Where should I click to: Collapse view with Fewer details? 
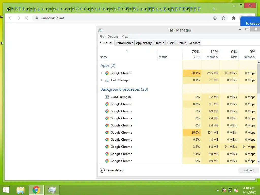coord(112,170)
